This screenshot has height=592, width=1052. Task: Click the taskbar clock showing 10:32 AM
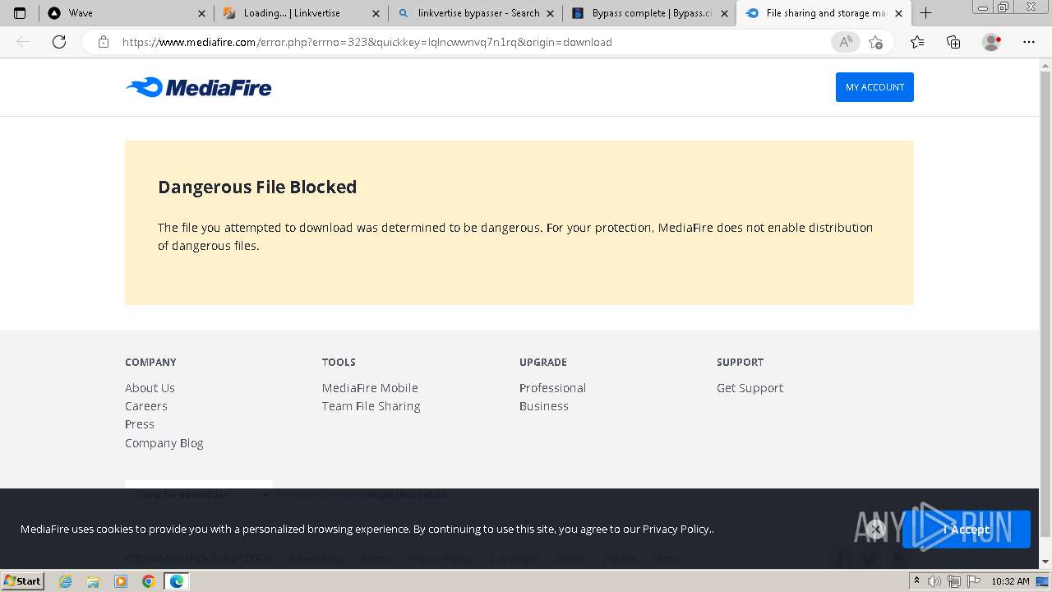[1010, 581]
